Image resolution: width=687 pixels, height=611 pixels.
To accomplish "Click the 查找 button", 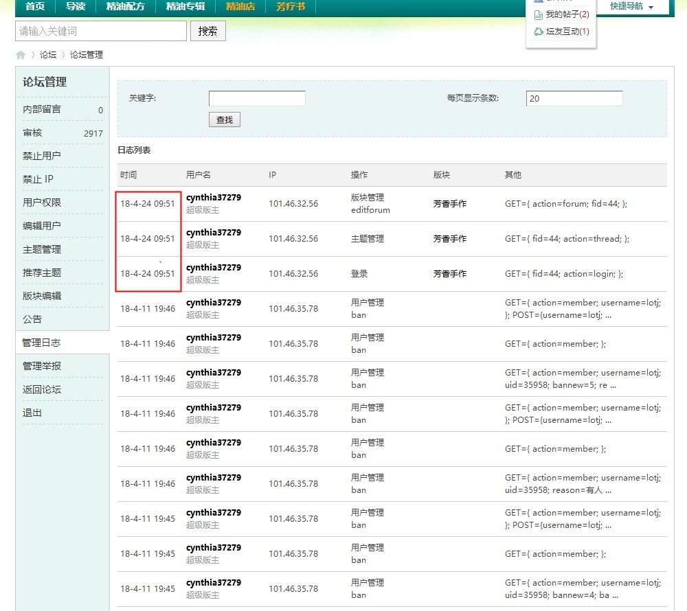I will pyautogui.click(x=225, y=119).
